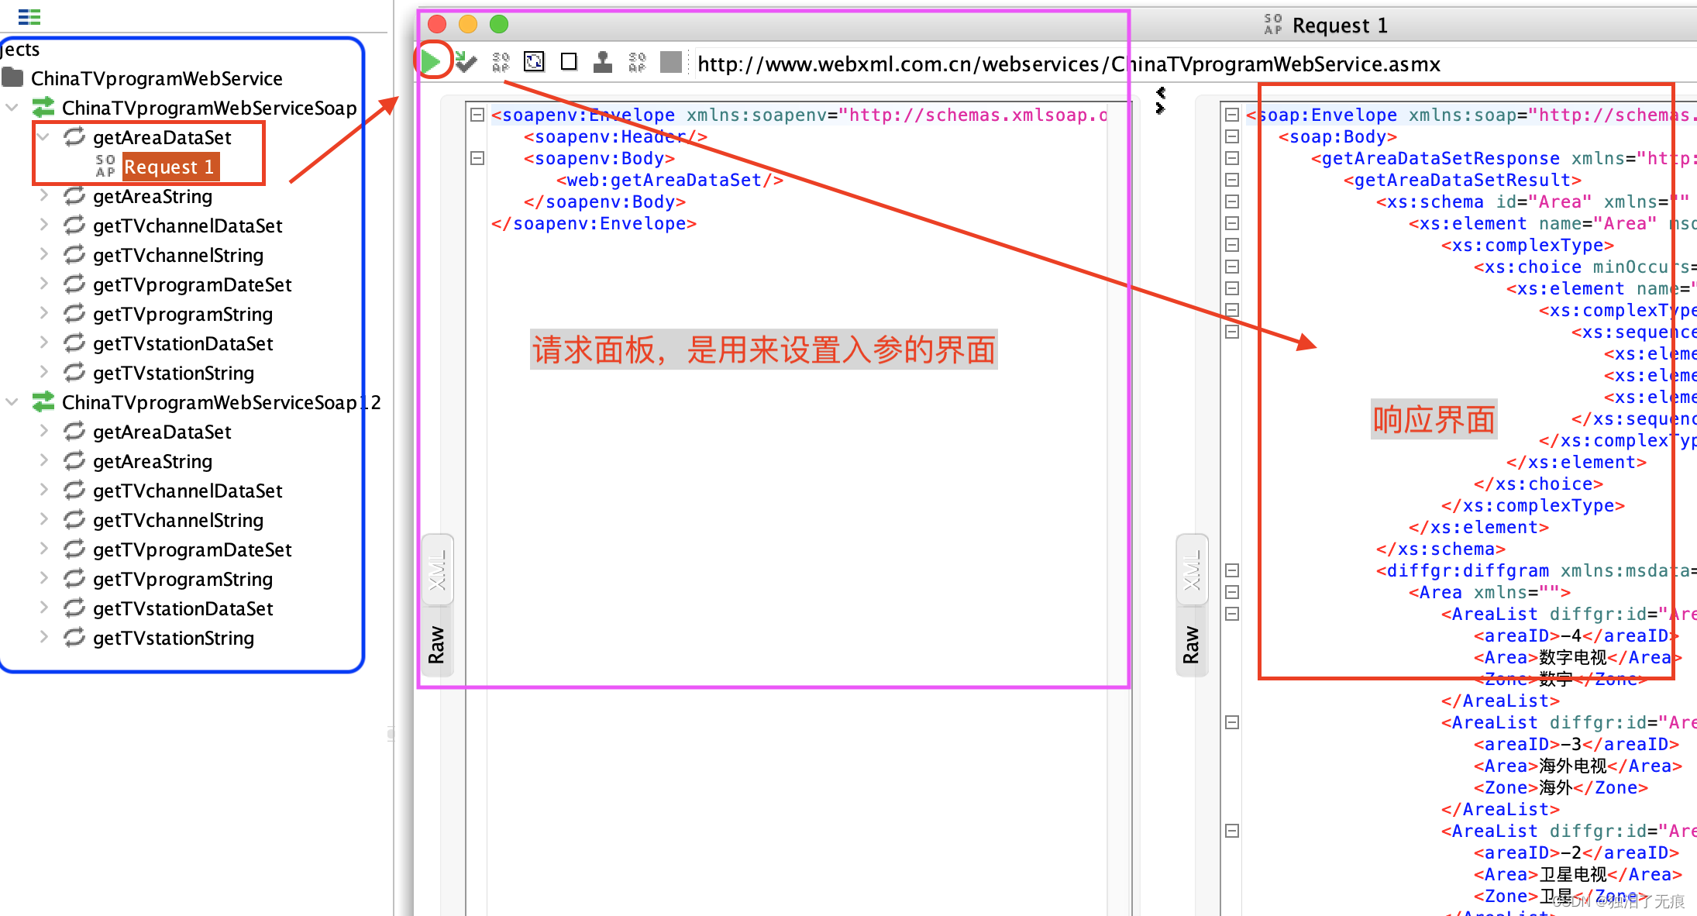Collapse the getAreaDataSetResponse fold marker in response
The image size is (1697, 916).
pyautogui.click(x=1232, y=158)
